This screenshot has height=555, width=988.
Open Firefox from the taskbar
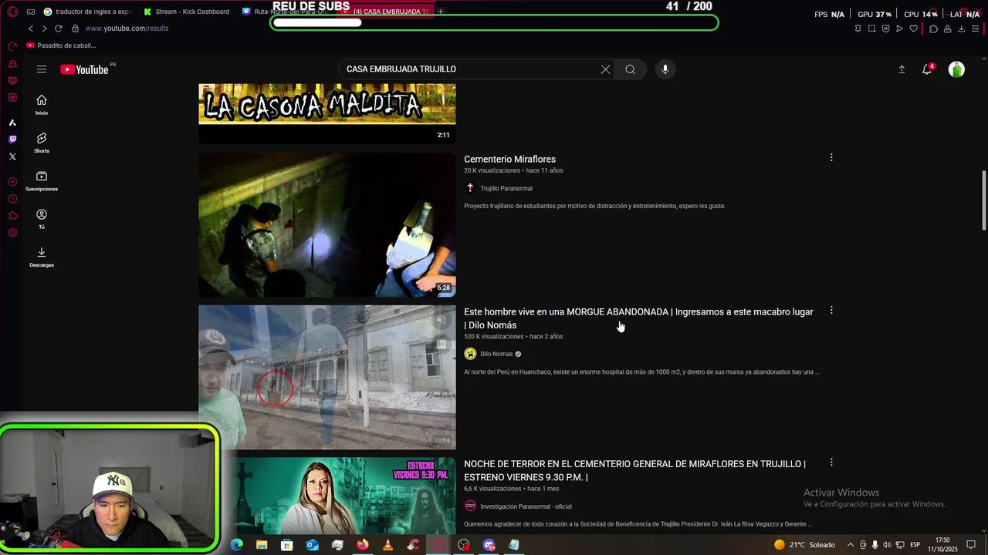tap(363, 545)
